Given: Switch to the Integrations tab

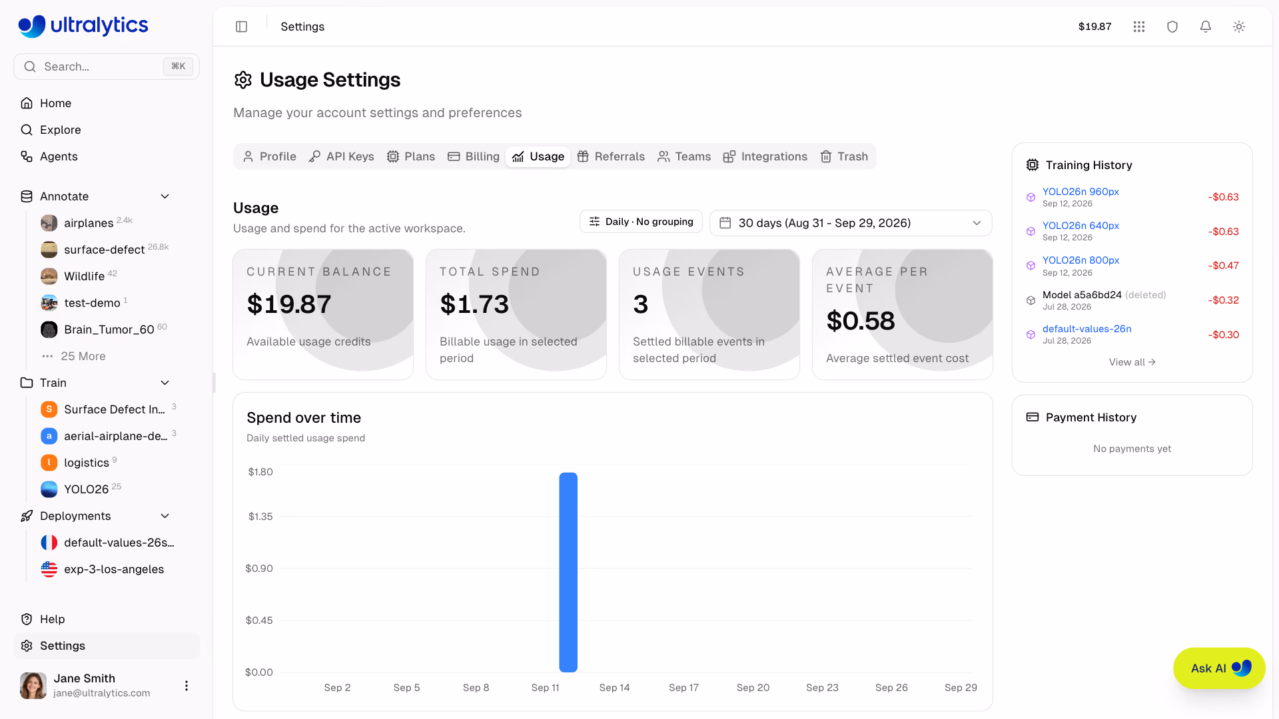Looking at the screenshot, I should tap(765, 156).
